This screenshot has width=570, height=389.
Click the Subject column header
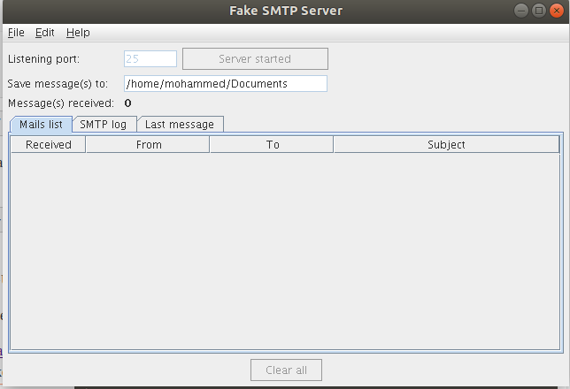pos(446,145)
